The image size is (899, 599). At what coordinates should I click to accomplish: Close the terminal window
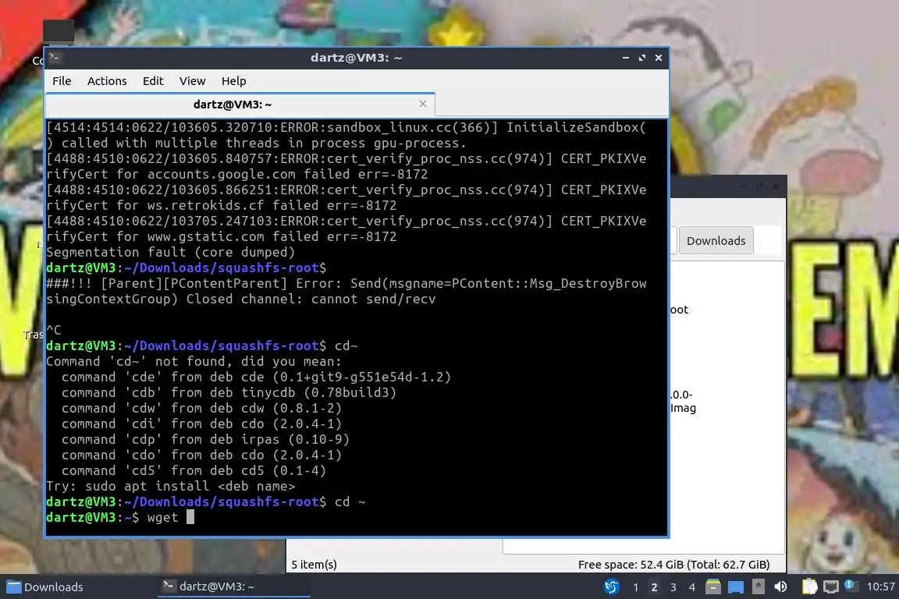[659, 58]
